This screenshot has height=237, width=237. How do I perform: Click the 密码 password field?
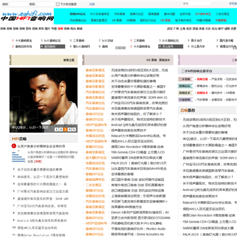pyautogui.click(x=45, y=4)
